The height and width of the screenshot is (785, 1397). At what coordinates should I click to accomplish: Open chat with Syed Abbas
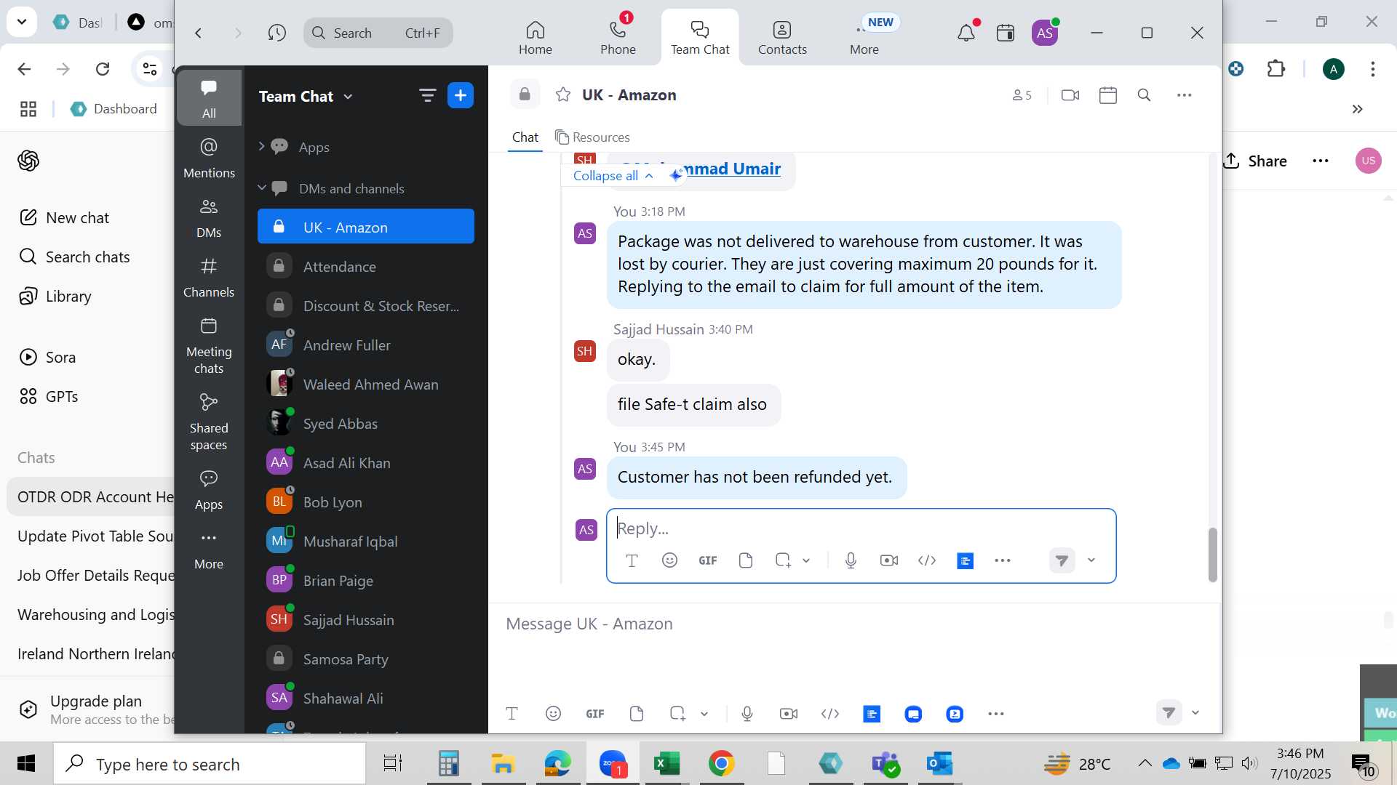(366, 423)
